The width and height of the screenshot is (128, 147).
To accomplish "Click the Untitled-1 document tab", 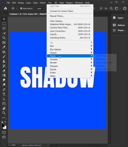I will click(28, 14).
